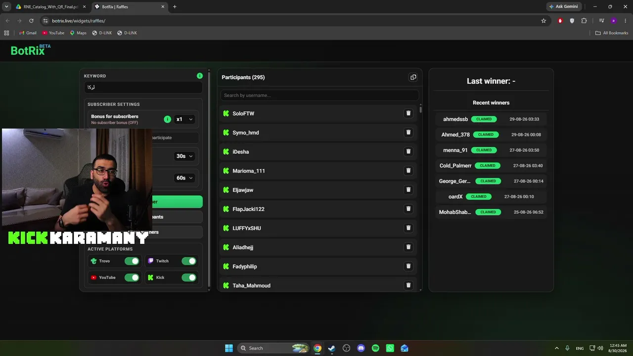Open the YouTube bookmark
This screenshot has height=356, width=633.
(53, 33)
